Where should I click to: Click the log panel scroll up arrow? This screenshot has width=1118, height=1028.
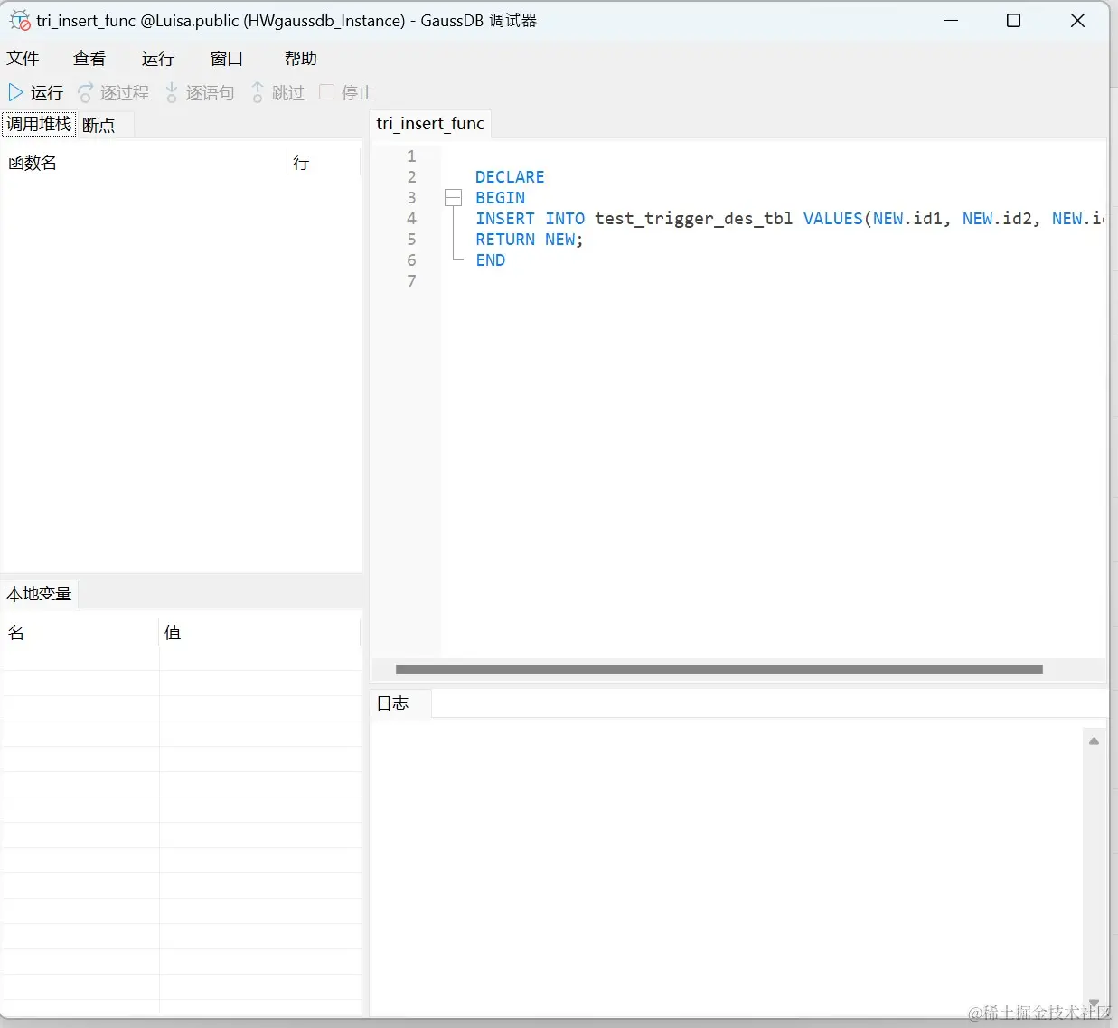point(1094,741)
